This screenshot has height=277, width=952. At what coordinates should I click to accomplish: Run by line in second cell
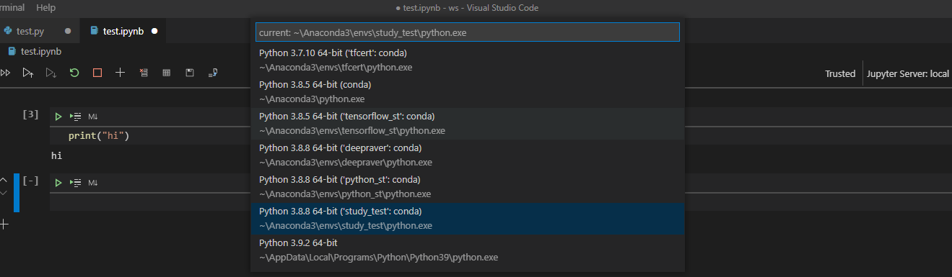tap(75, 183)
